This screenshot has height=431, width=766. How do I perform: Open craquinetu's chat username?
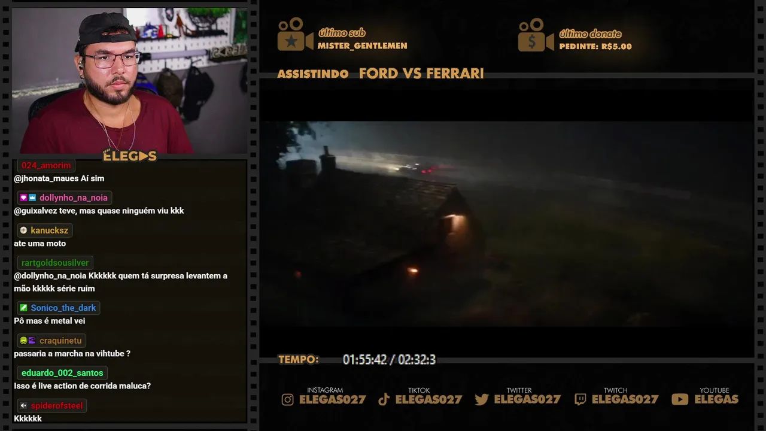pos(60,341)
